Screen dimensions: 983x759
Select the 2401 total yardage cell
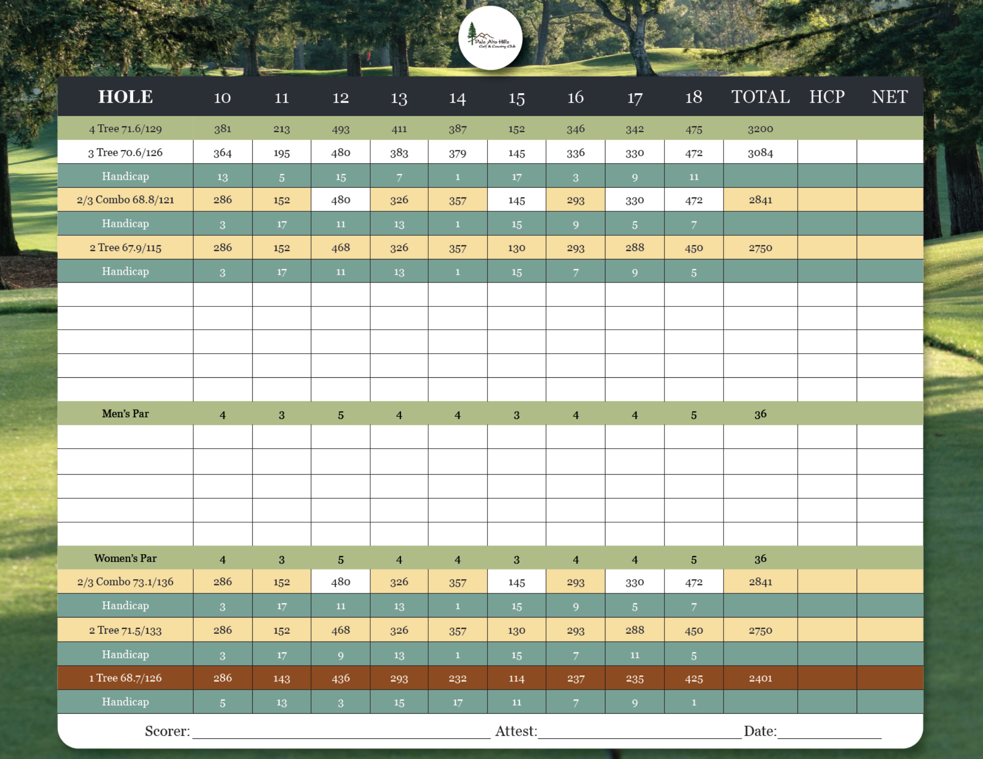coord(760,678)
